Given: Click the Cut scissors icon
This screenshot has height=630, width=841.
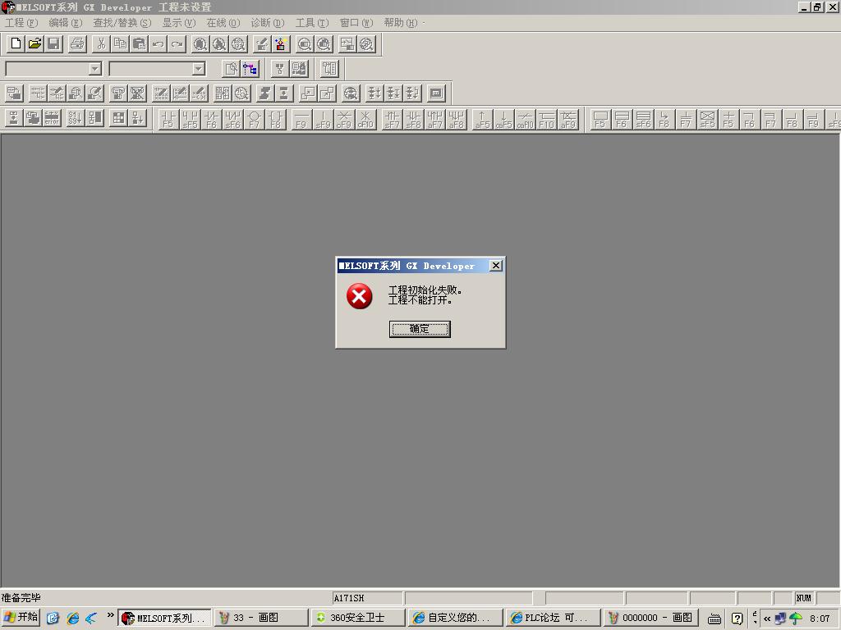Looking at the screenshot, I should (x=101, y=44).
